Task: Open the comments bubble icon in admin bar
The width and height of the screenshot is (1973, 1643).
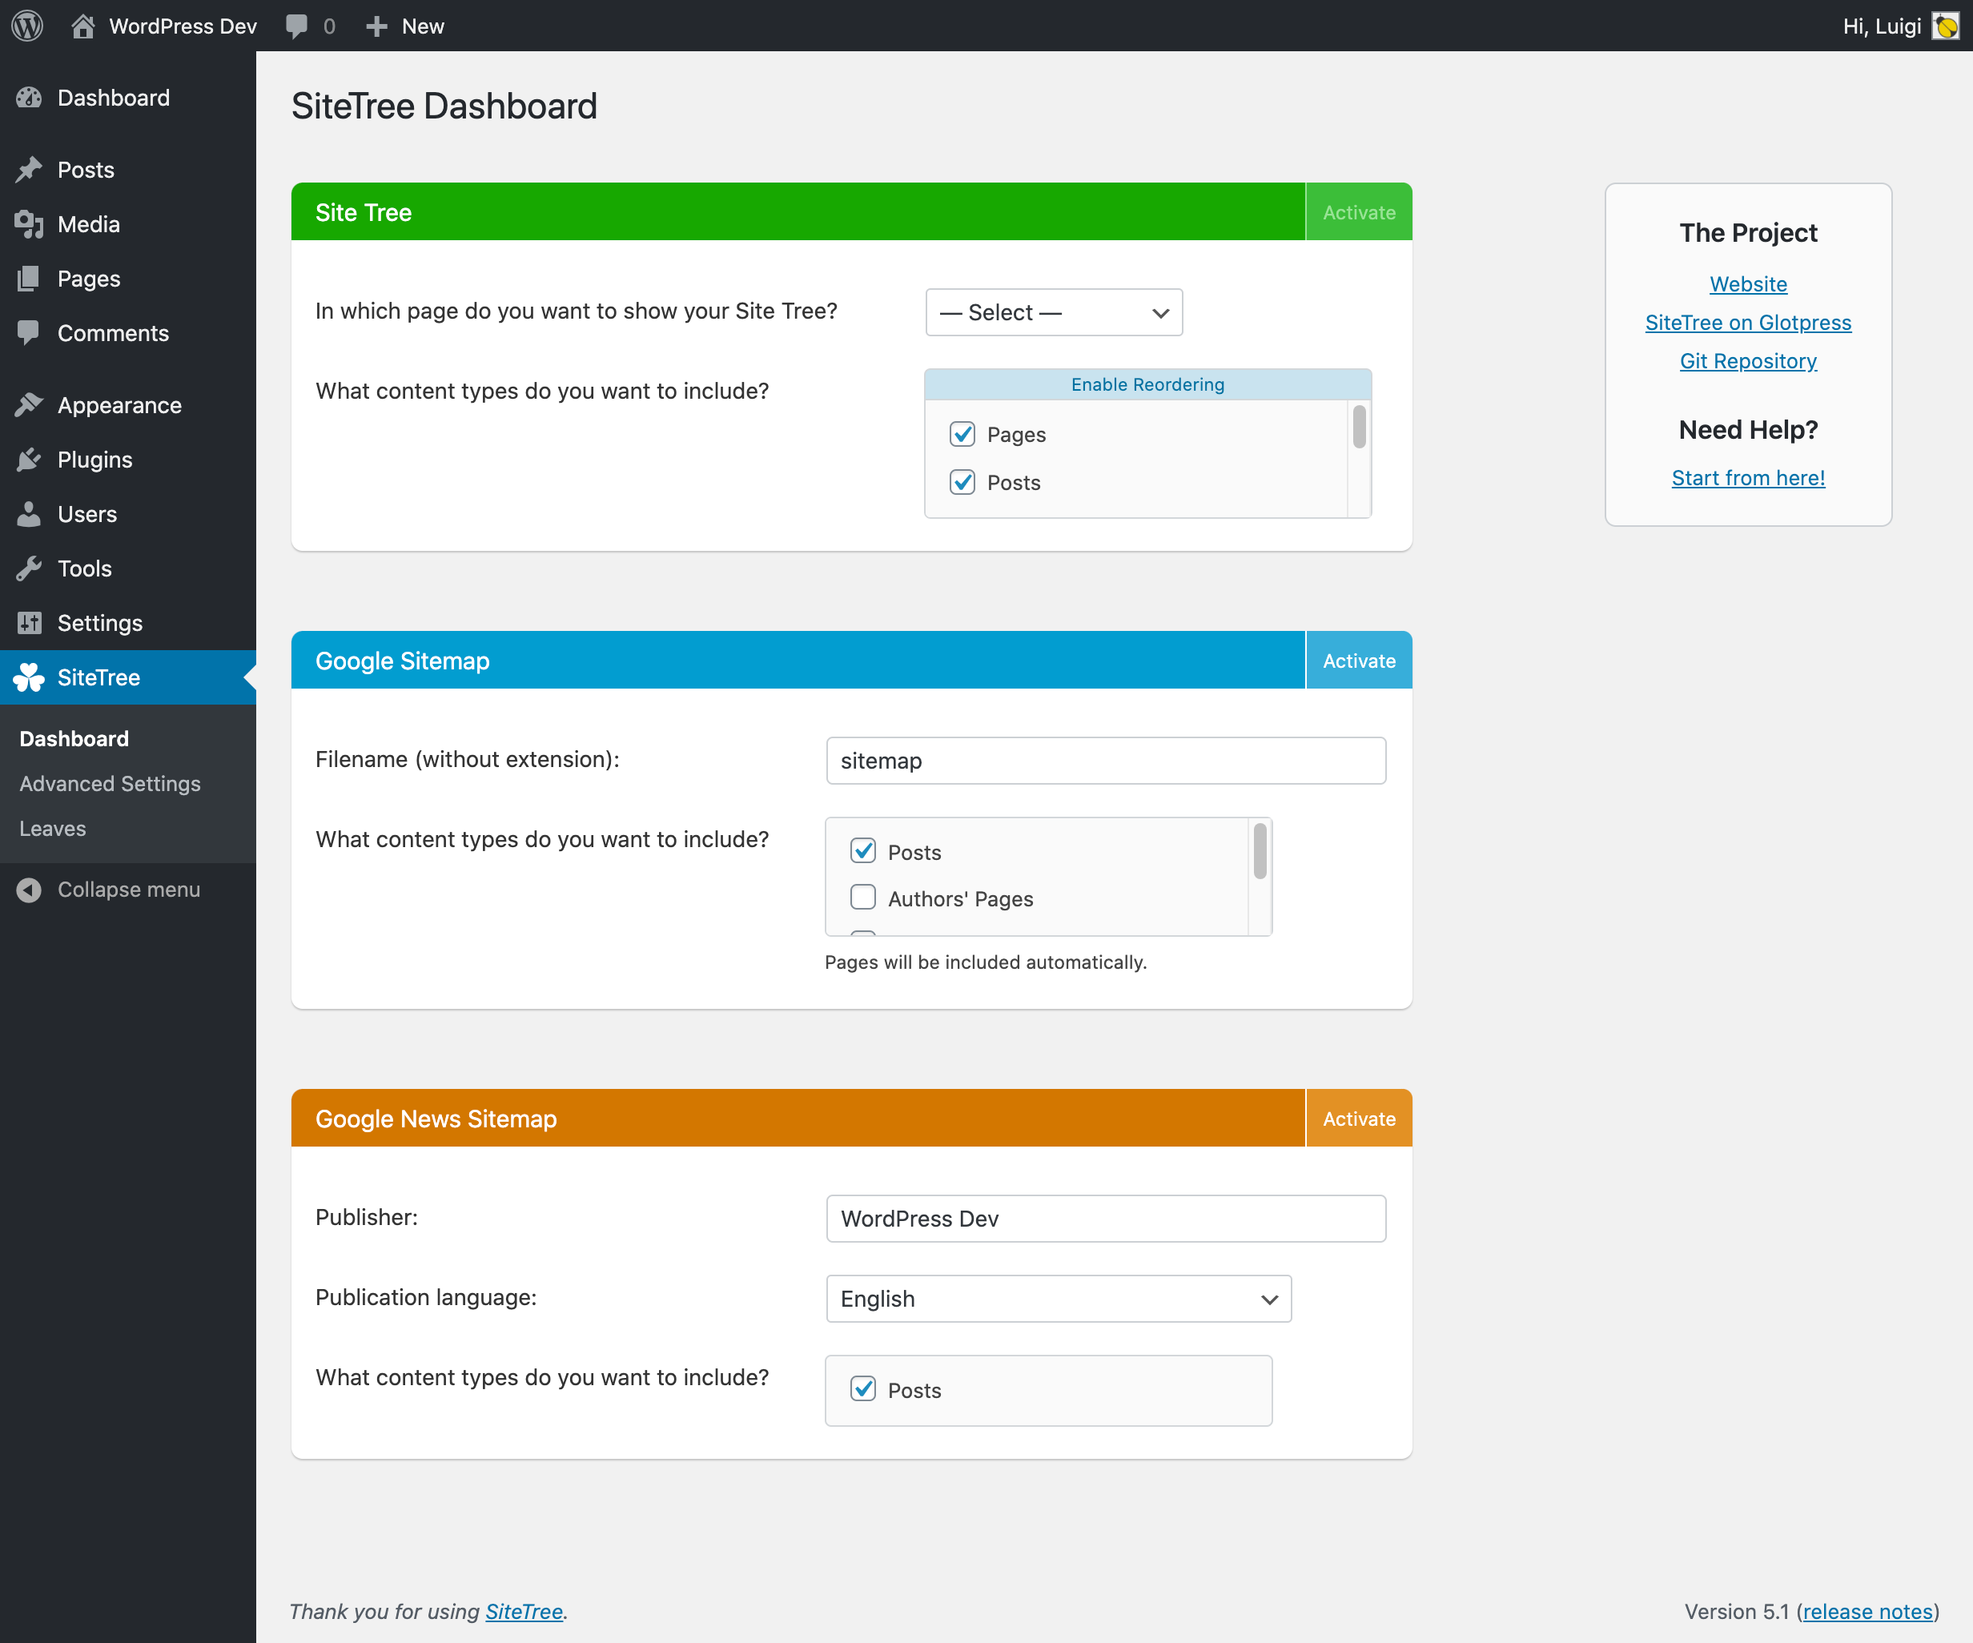Action: pos(297,26)
